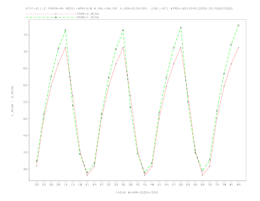260x201 pixels.
Task: Click the horizontal axis title FHOUR VHHMM
Action: (x=137, y=192)
